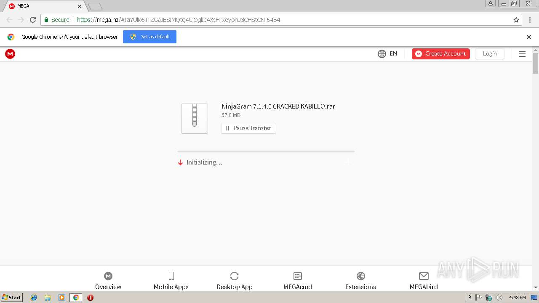539x303 pixels.
Task: Click the Overview label link
Action: [108, 287]
